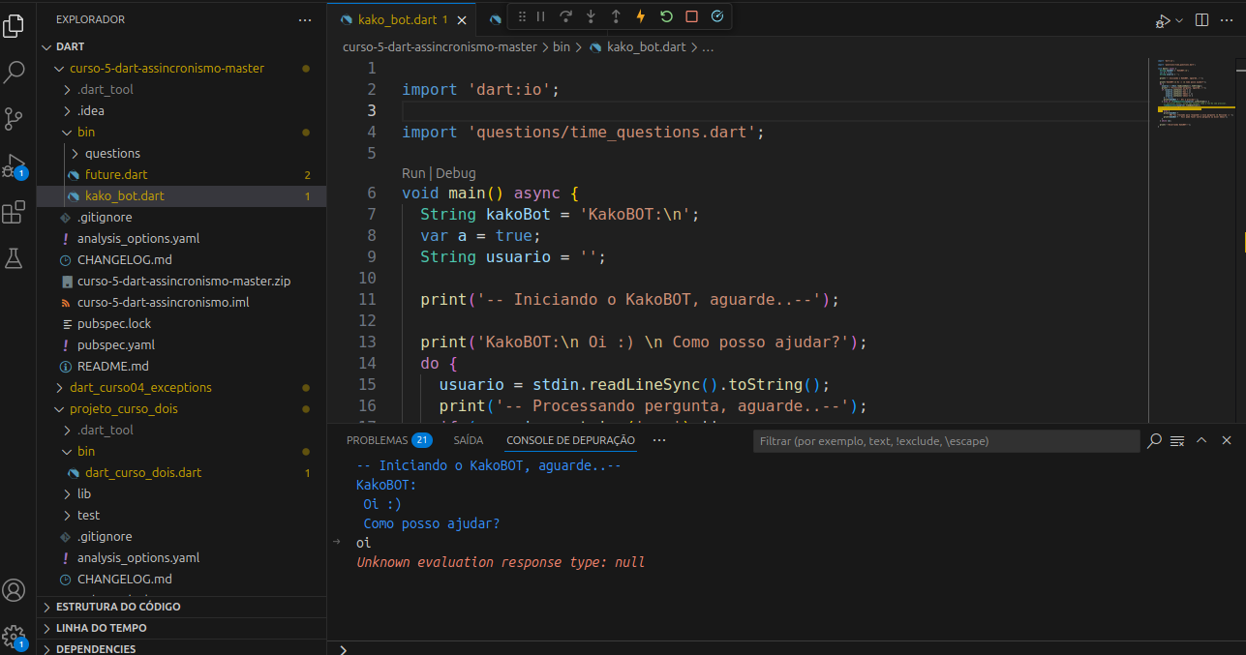Clear the debug console
Screen dimensions: 1246x655
1177,440
